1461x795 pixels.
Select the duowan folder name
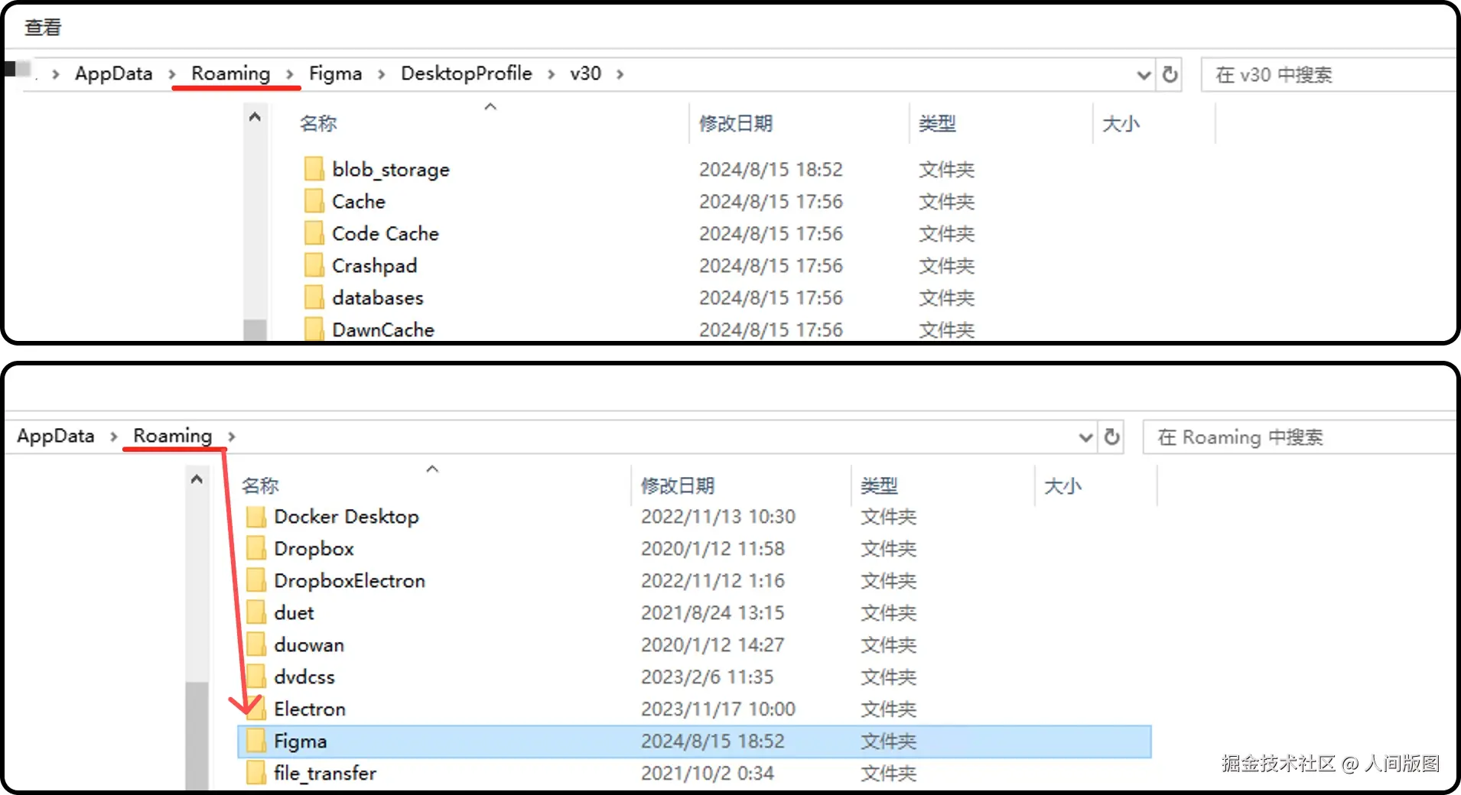point(309,645)
